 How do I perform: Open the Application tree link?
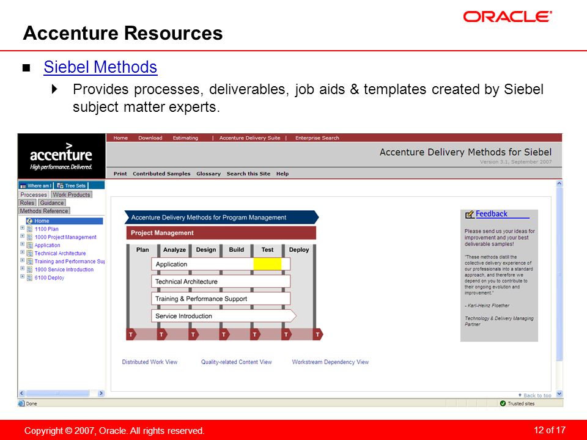47,246
